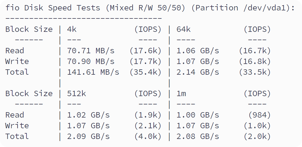
Task: Select the 70.90 MB/s write value
Action: coord(91,61)
